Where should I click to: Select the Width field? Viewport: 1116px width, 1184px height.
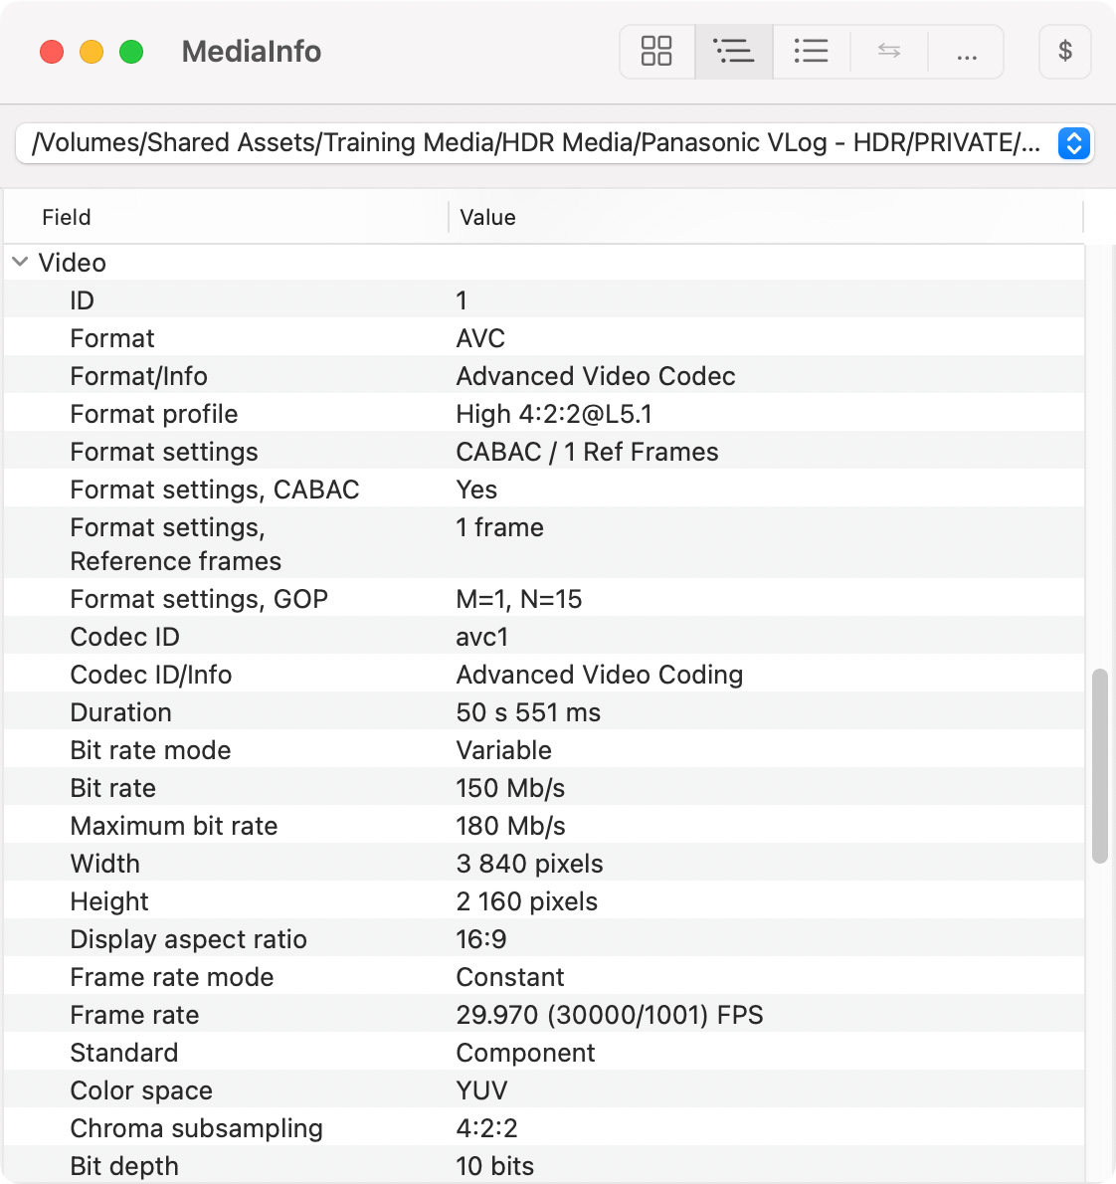click(x=105, y=863)
